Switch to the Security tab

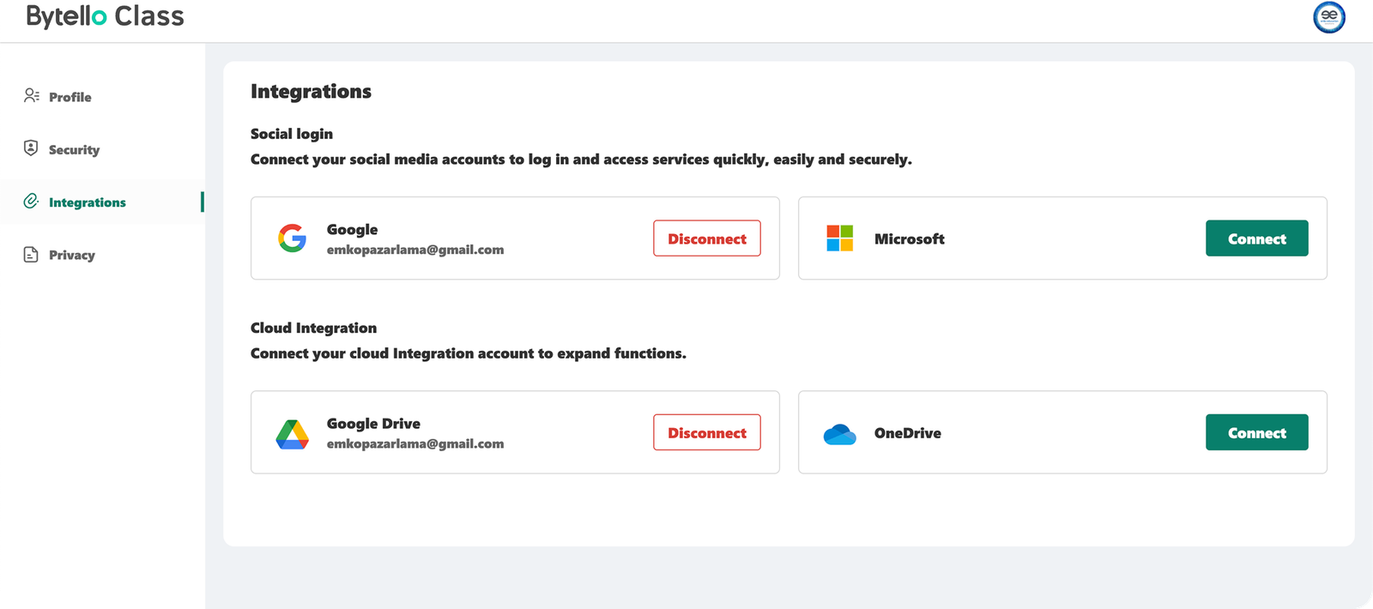pos(74,150)
